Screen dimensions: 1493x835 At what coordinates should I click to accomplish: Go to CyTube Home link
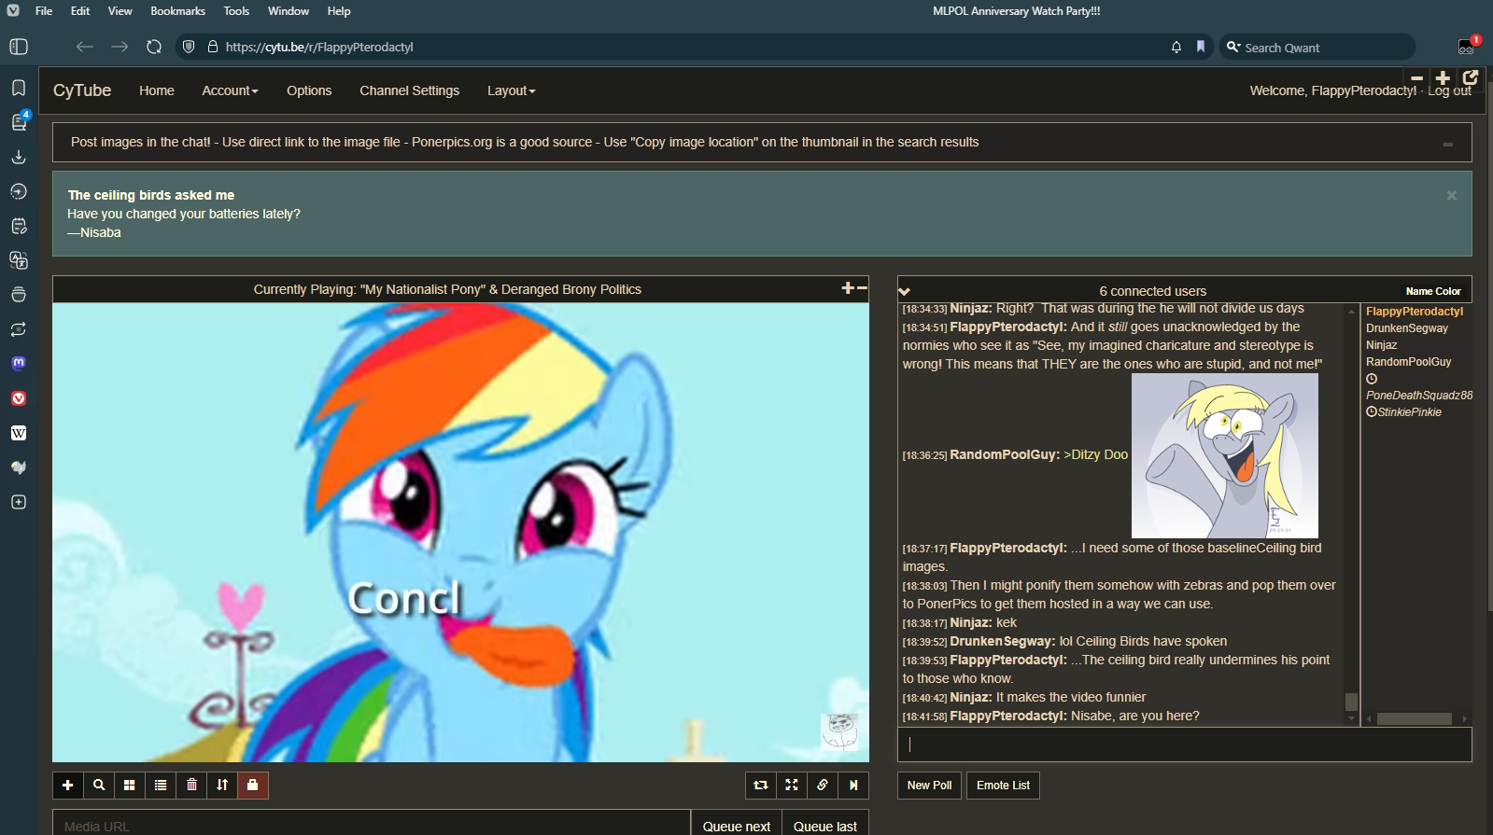[x=157, y=90]
